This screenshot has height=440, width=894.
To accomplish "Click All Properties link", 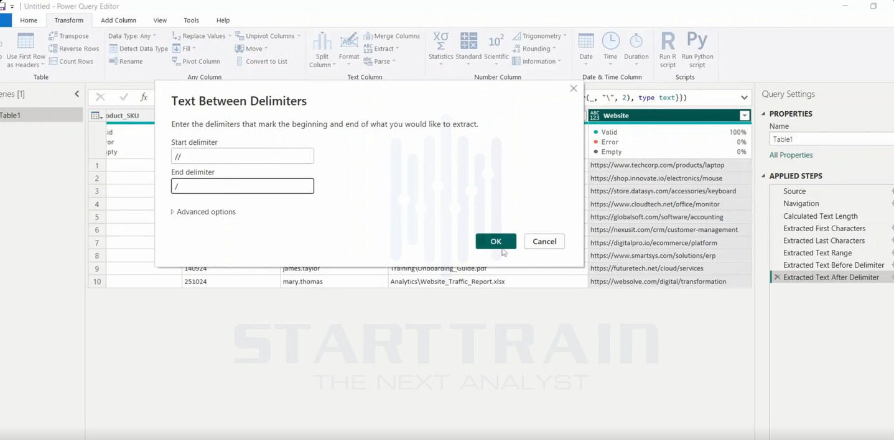I will [x=791, y=155].
